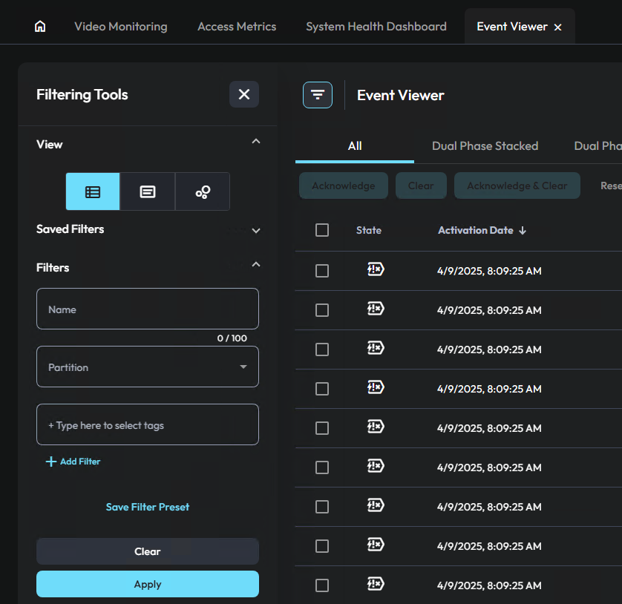
Task: Click the Save Filter Preset link
Action: [x=148, y=507]
